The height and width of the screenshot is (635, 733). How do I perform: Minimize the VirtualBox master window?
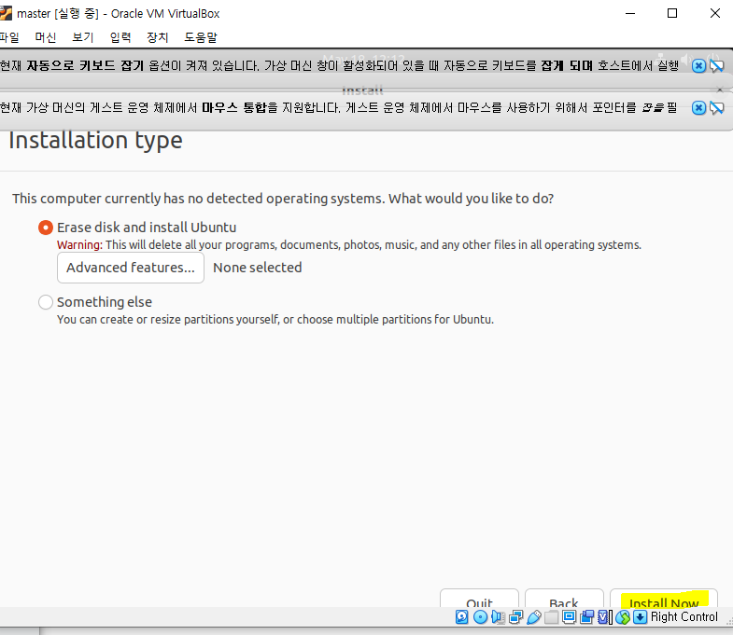[x=630, y=13]
